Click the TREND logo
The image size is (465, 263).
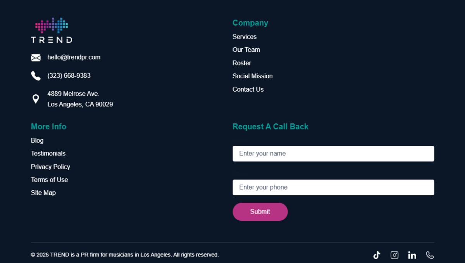[x=52, y=30]
